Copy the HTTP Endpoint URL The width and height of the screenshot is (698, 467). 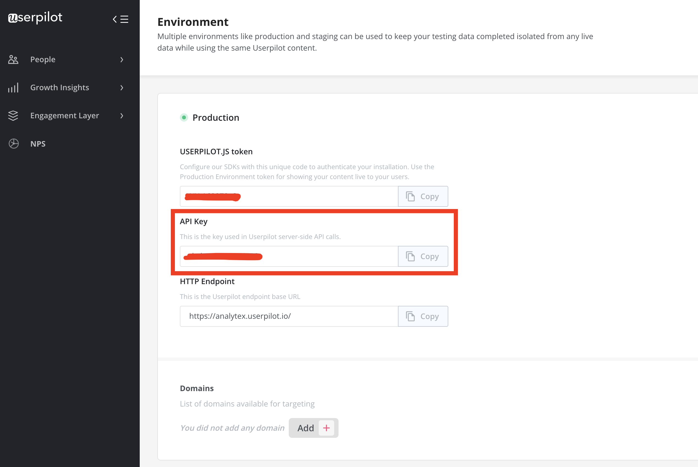(422, 316)
